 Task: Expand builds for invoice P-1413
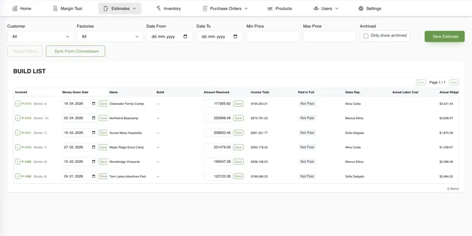pyautogui.click(x=18, y=104)
